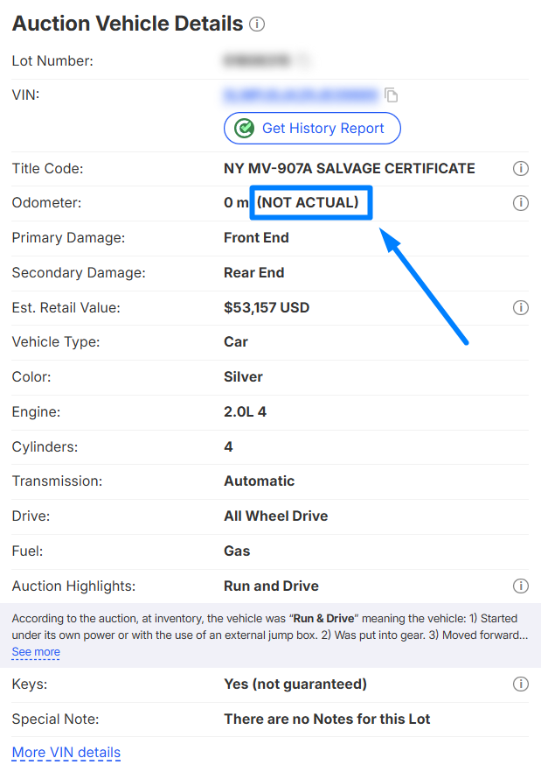Expand description with See more link
Image resolution: width=541 pixels, height=765 pixels.
pyautogui.click(x=36, y=652)
